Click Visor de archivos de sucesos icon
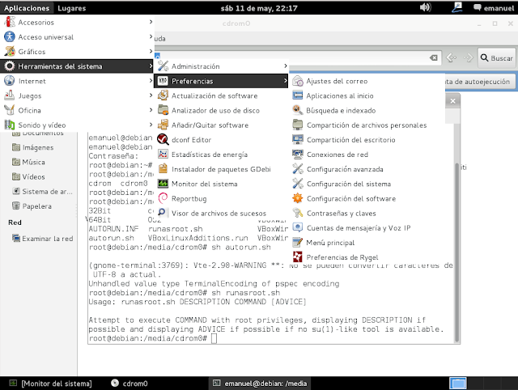The width and height of the screenshot is (518, 390). [162, 212]
